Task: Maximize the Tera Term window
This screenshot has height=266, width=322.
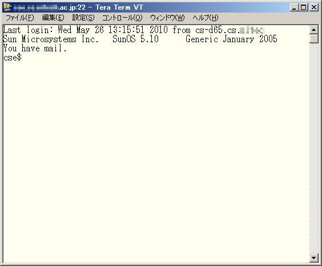Action: point(304,7)
